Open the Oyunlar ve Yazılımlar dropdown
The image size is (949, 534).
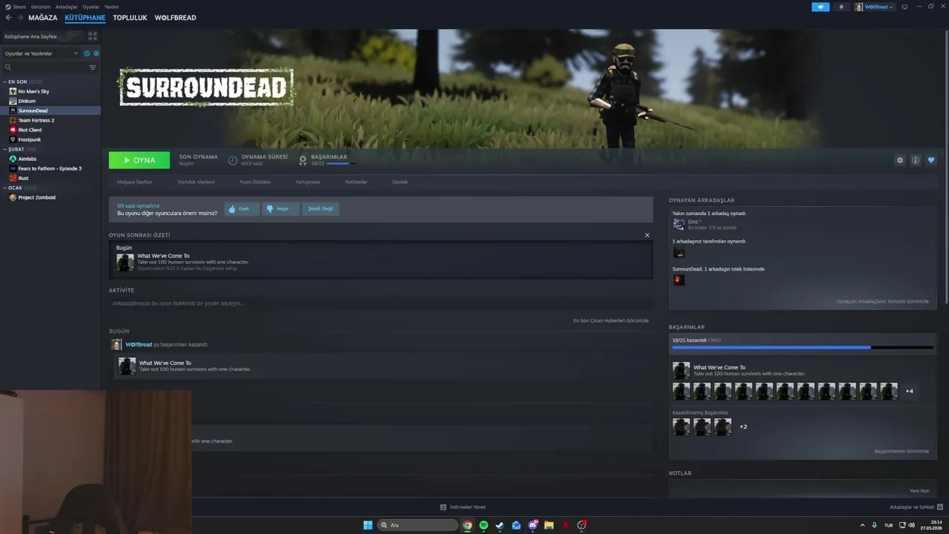click(41, 53)
